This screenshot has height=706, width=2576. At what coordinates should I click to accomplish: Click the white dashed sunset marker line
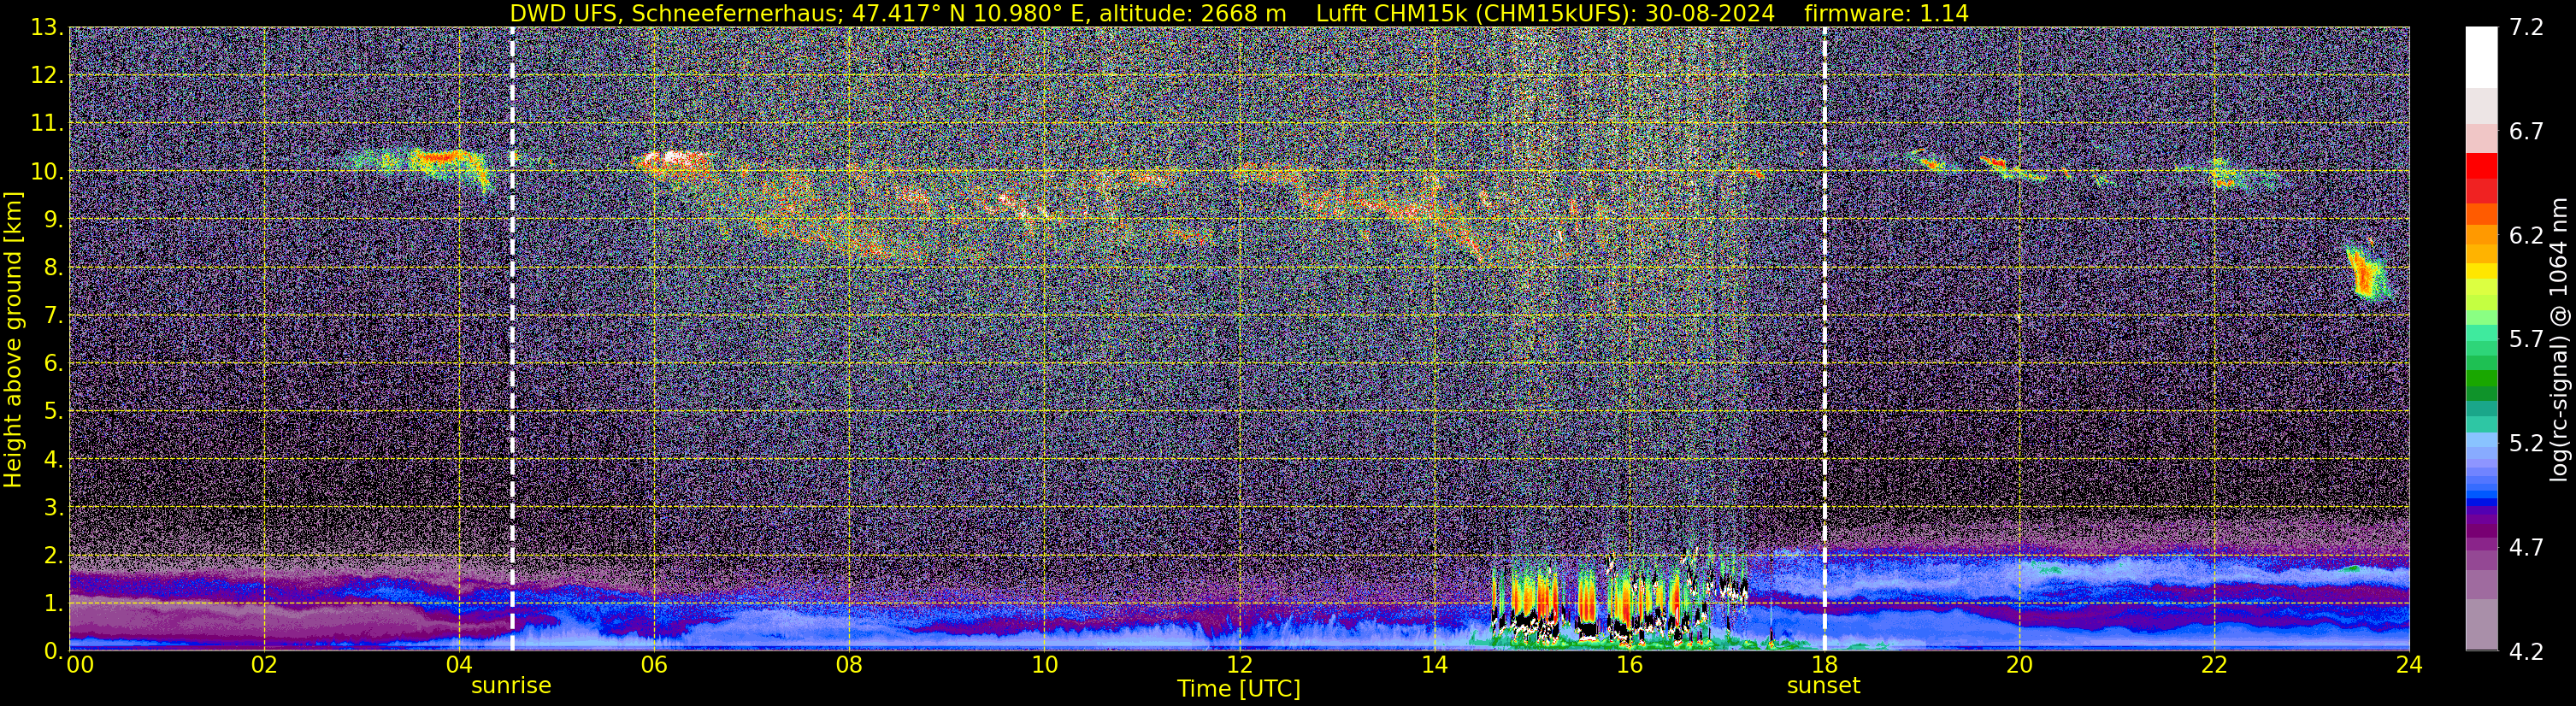pyautogui.click(x=1825, y=338)
